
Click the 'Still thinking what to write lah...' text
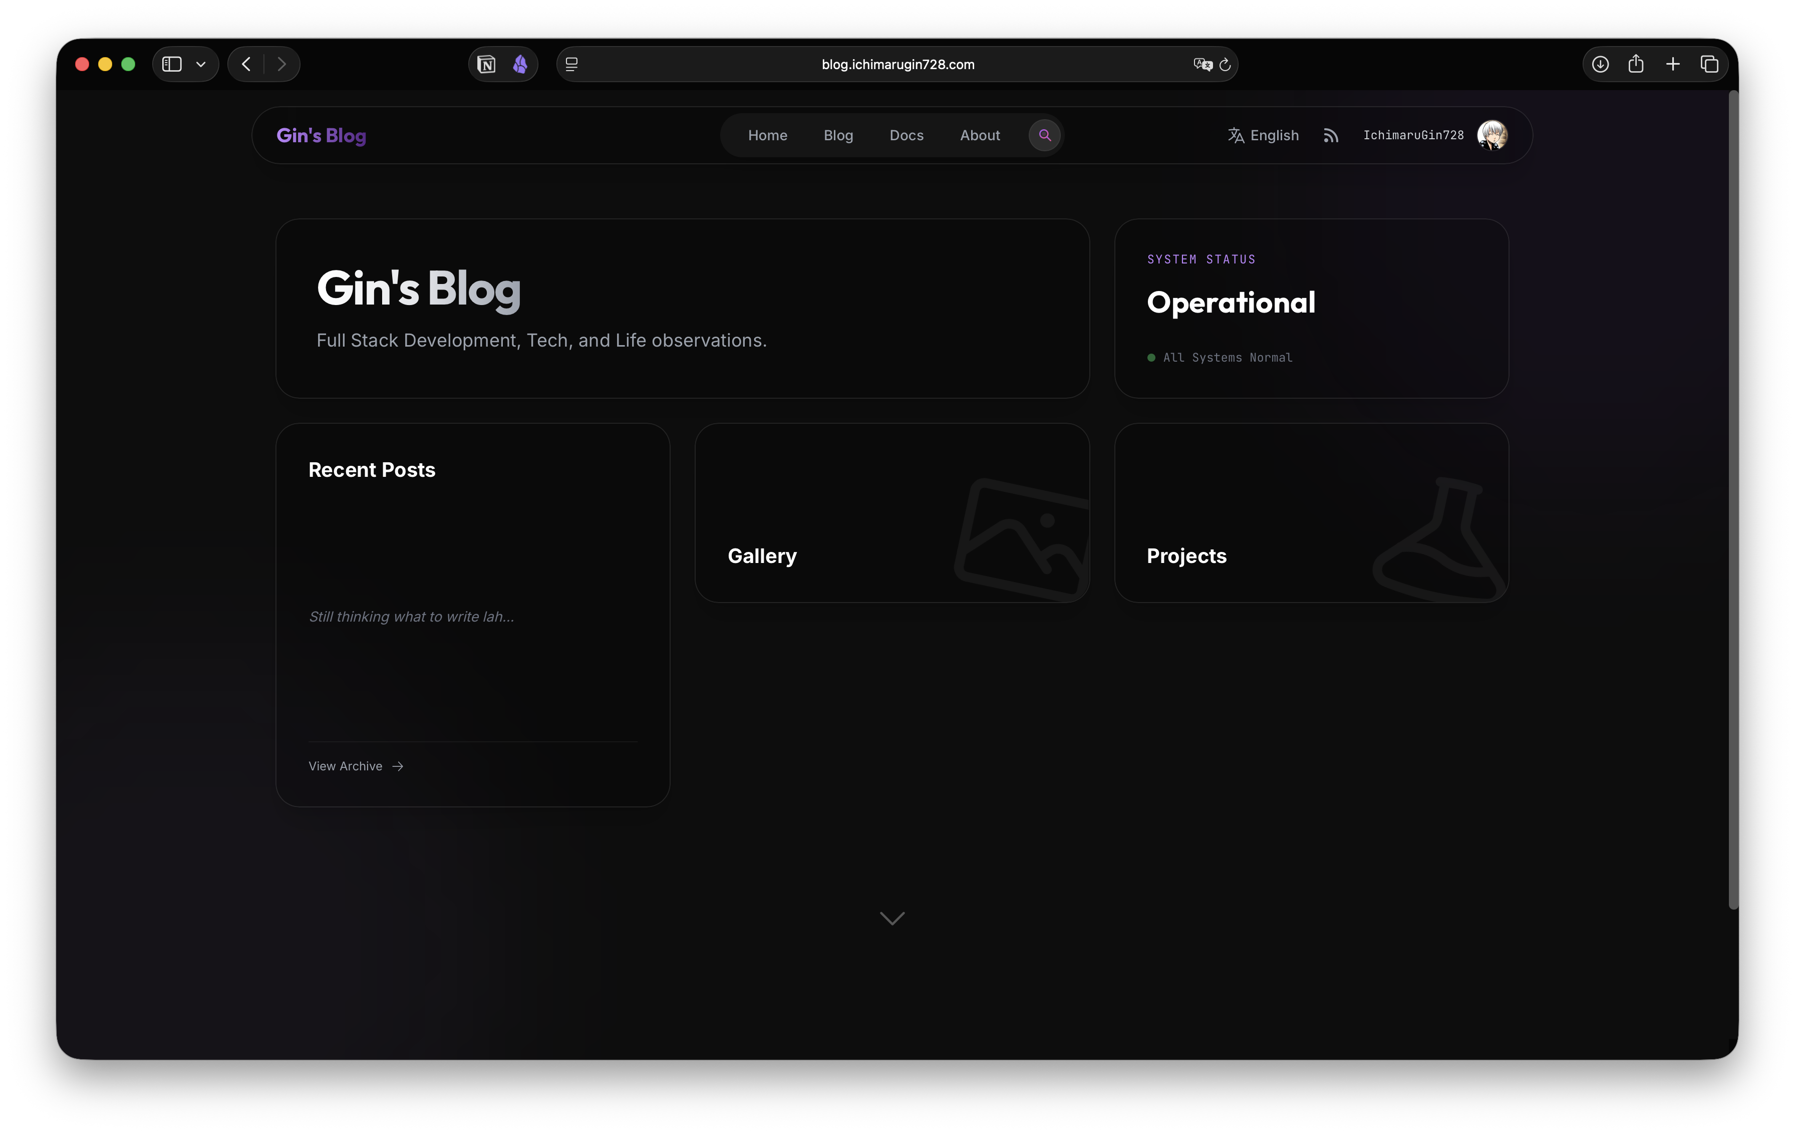[412, 617]
